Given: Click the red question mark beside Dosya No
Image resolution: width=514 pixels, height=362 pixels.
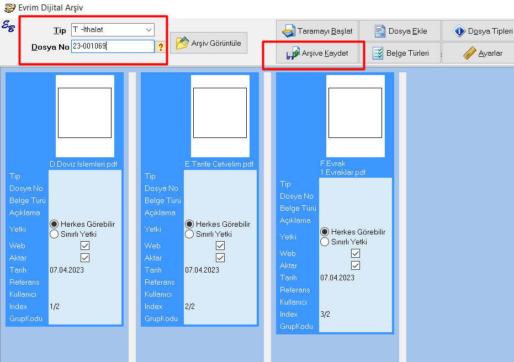Looking at the screenshot, I should point(161,47).
